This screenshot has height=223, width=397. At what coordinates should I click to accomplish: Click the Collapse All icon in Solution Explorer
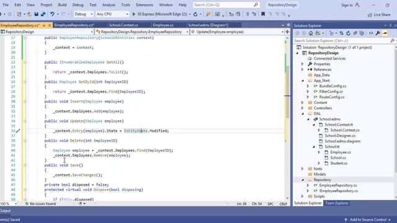pyautogui.click(x=355, y=33)
